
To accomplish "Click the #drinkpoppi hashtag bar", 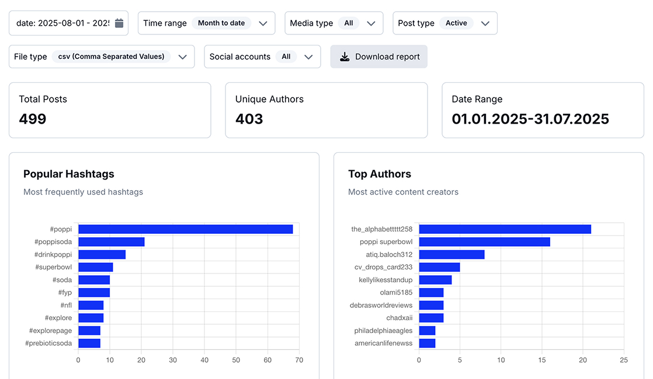I will [x=102, y=255].
